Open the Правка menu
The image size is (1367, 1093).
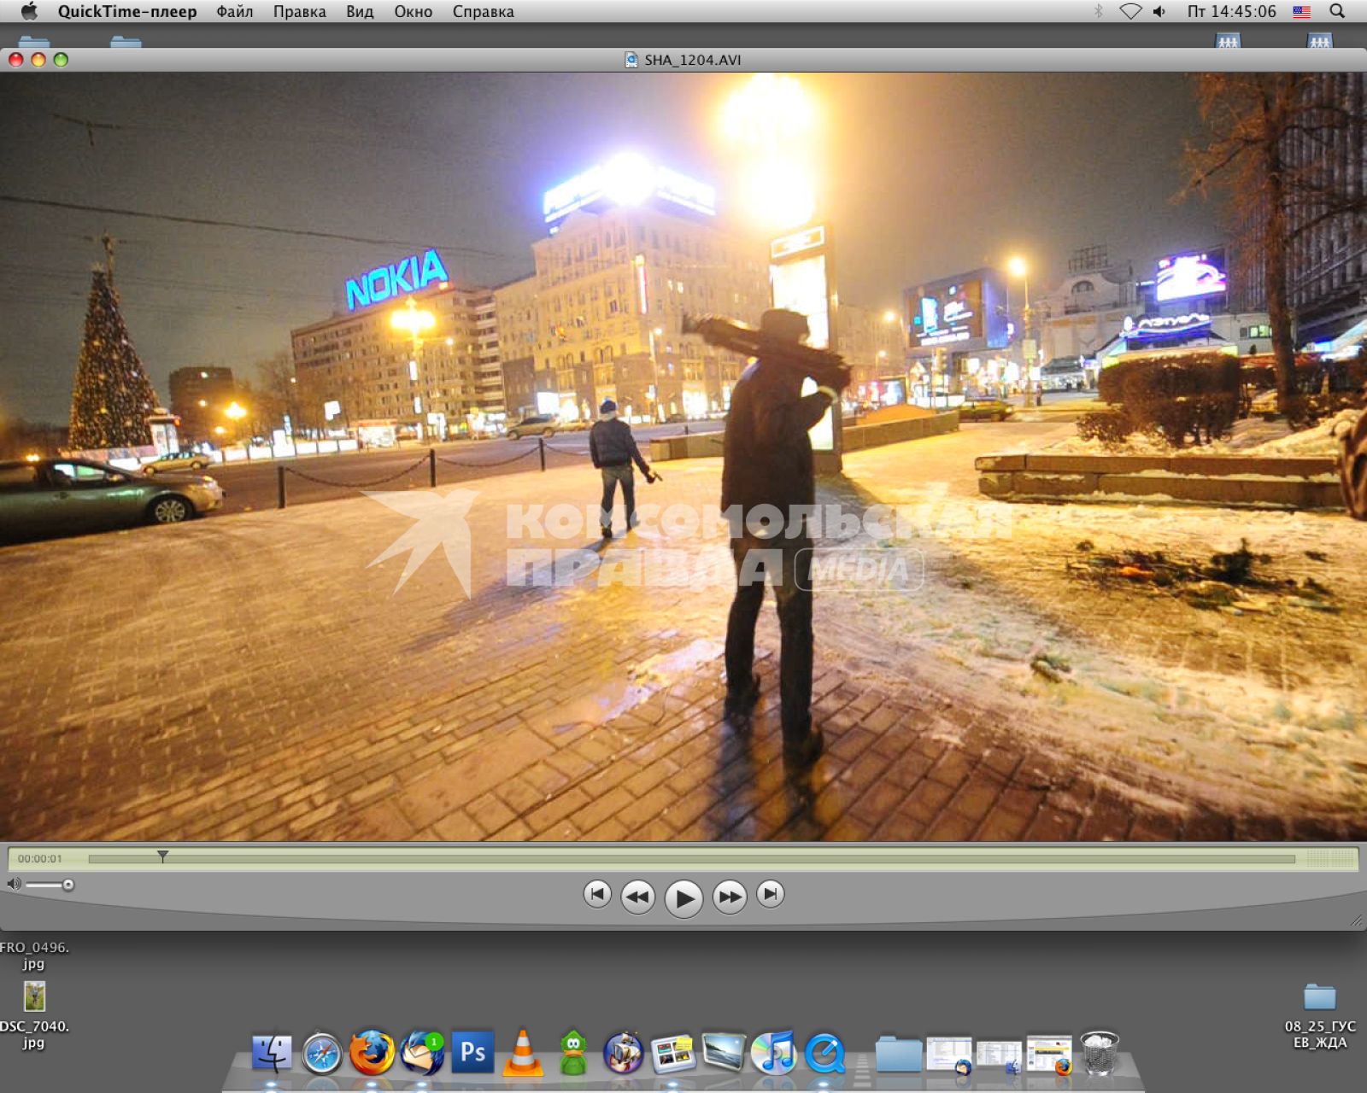point(299,11)
